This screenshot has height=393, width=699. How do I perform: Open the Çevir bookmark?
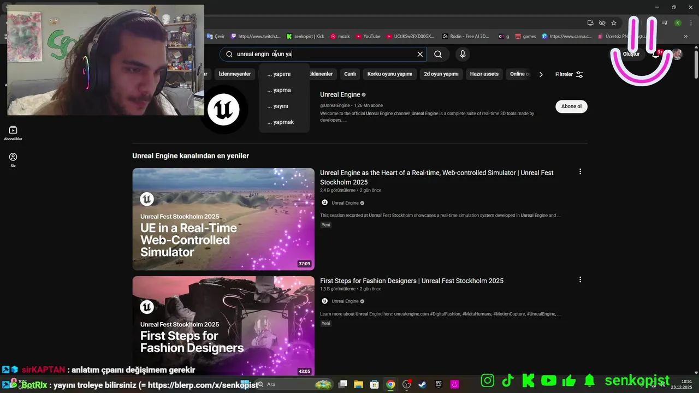[x=216, y=37]
